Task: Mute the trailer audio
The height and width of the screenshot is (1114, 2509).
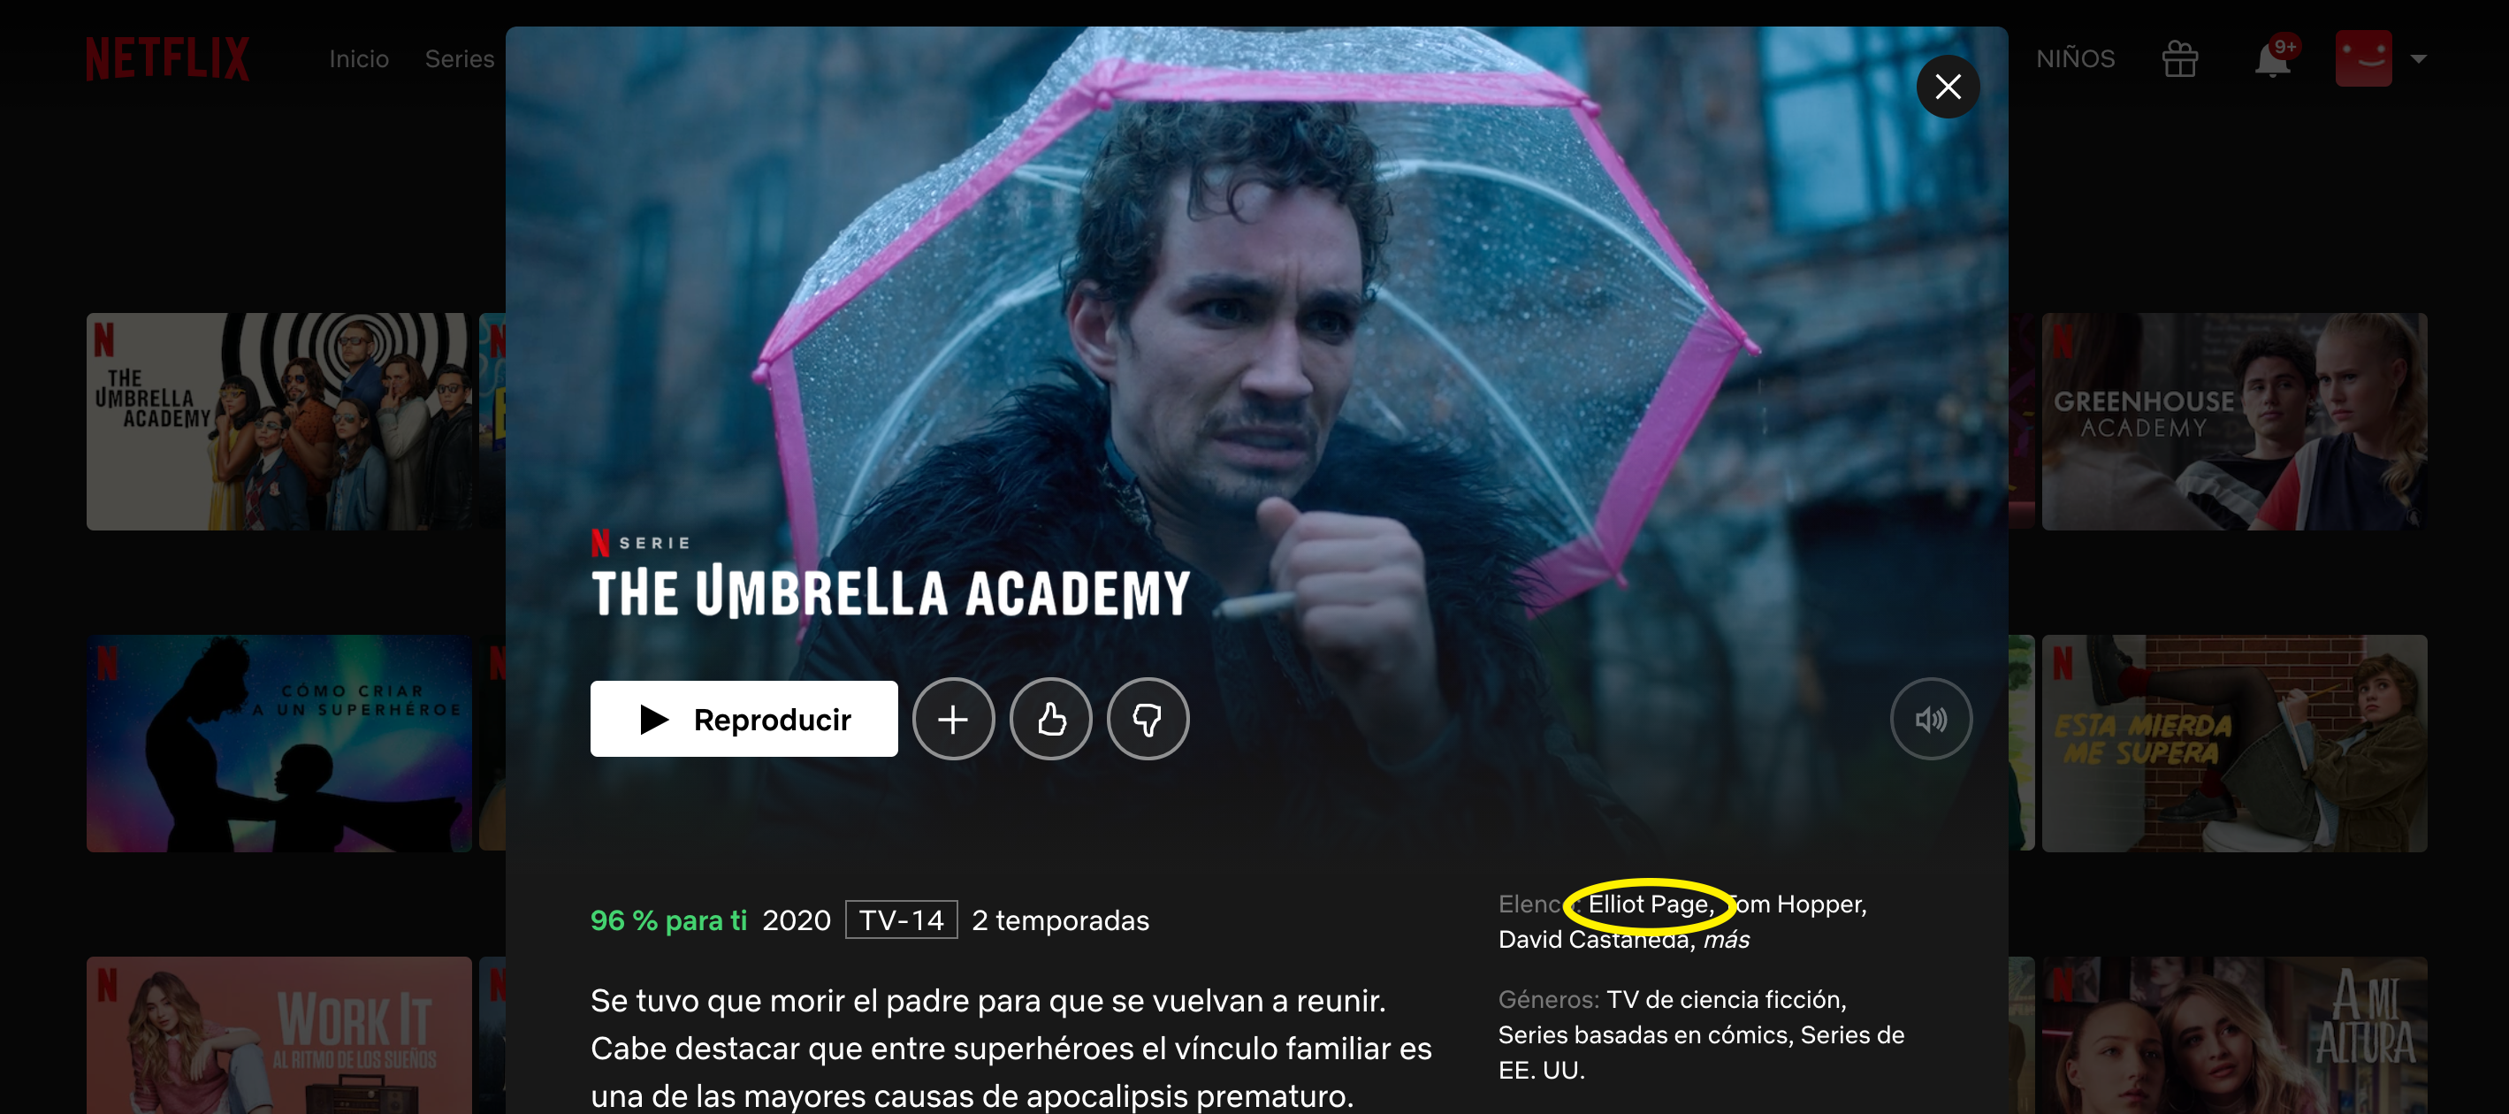Action: 1931,719
